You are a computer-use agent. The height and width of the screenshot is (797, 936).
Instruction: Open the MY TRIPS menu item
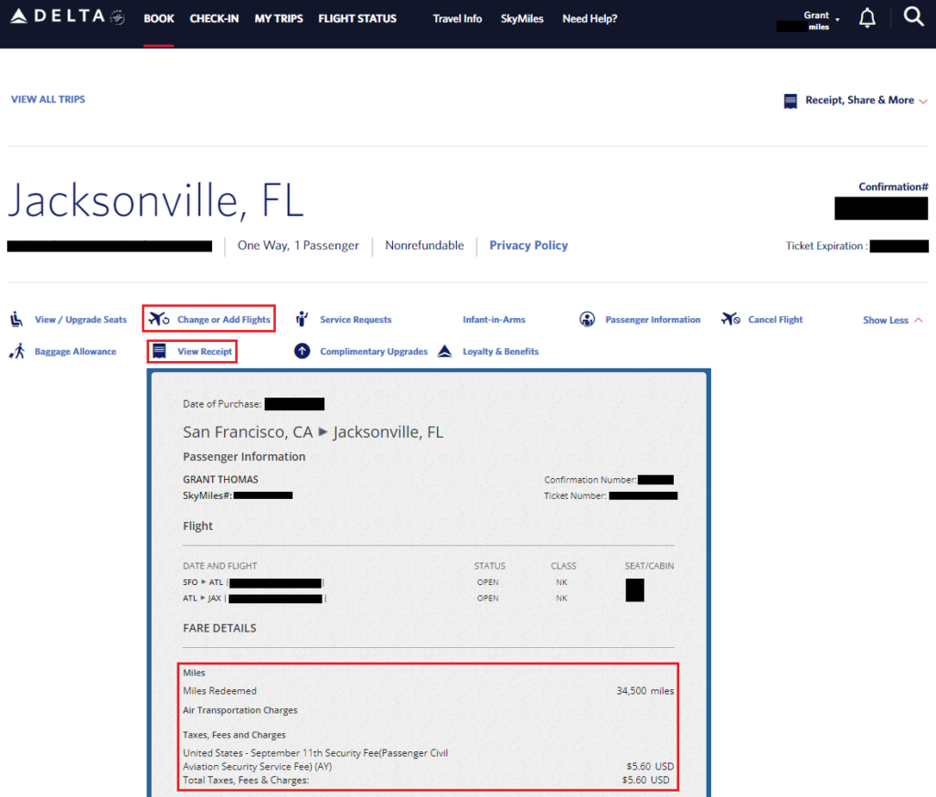(278, 18)
